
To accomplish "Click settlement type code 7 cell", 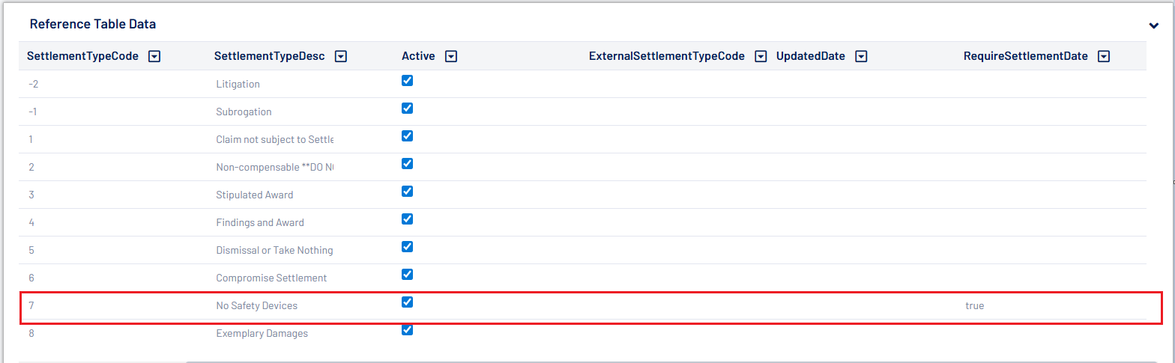I will click(x=31, y=305).
